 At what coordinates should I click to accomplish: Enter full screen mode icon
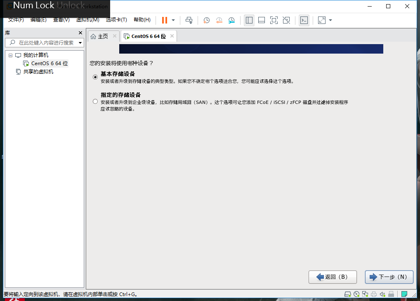pos(274,20)
